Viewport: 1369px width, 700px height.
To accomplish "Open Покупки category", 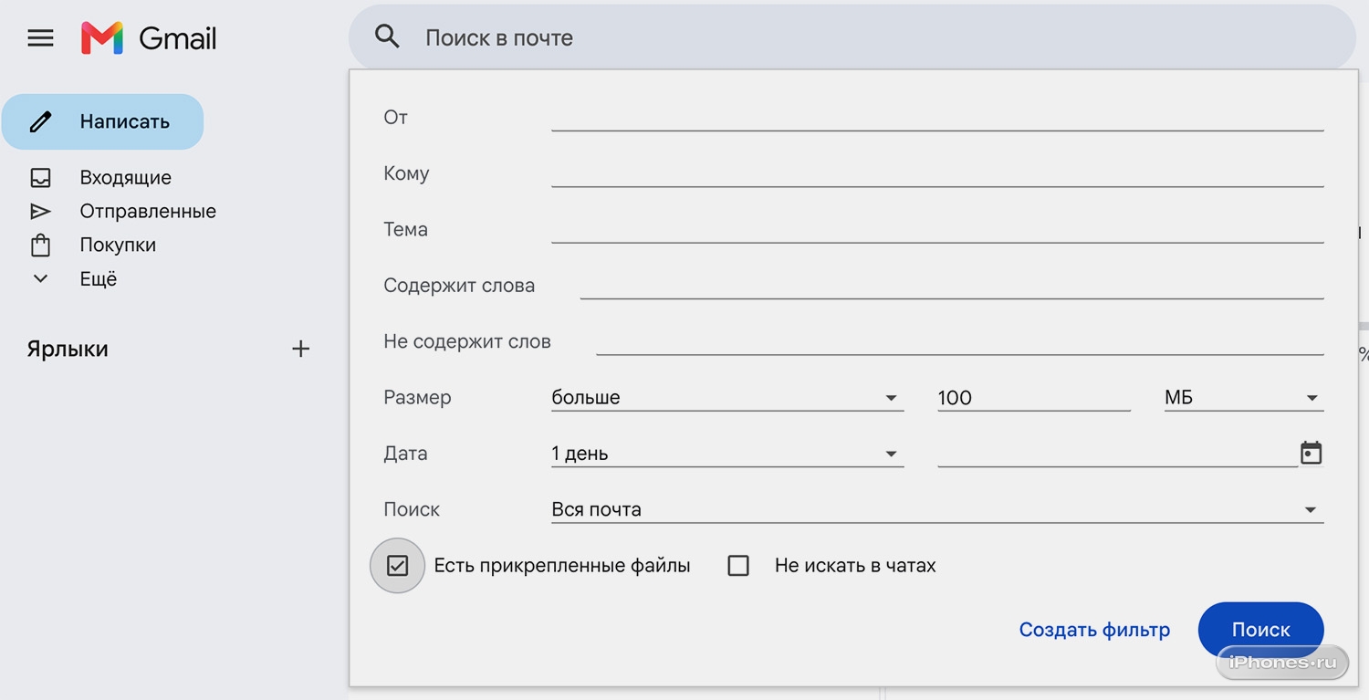I will tap(118, 246).
